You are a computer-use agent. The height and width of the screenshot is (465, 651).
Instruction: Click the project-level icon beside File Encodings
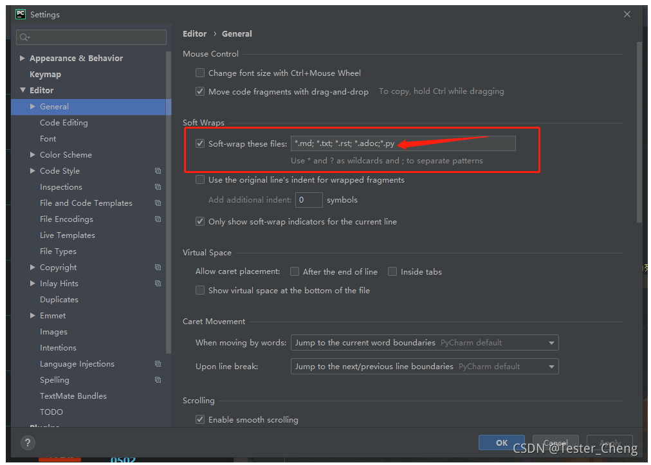tap(158, 219)
